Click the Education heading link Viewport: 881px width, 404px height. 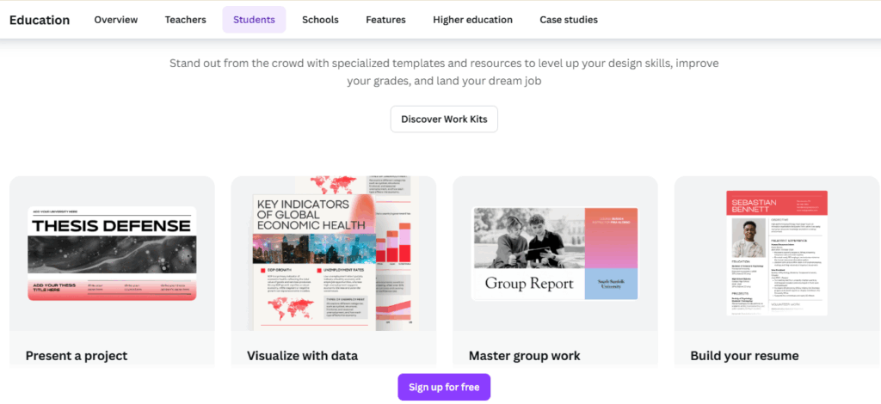pyautogui.click(x=40, y=21)
